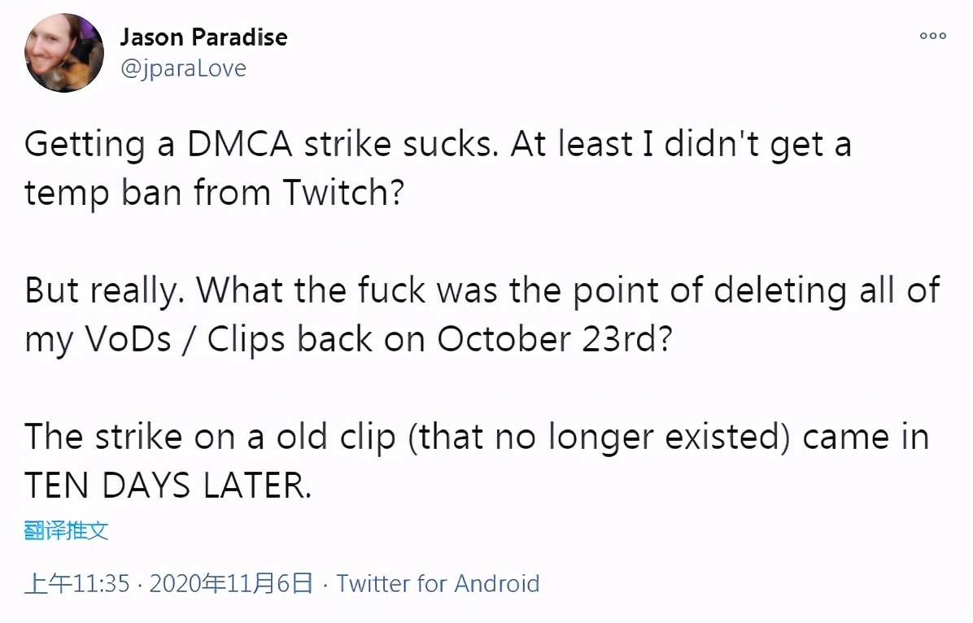
Task: Click October 23rd in the tweet
Action: (x=521, y=338)
